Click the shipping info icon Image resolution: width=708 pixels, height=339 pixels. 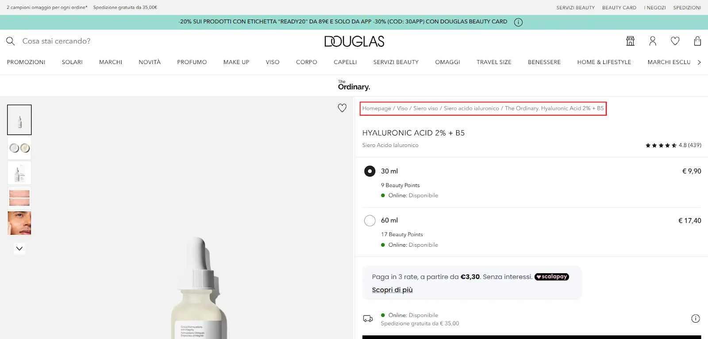click(x=696, y=319)
